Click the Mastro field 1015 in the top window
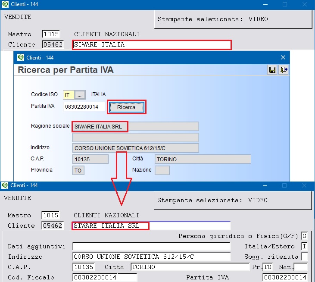 (x=51, y=34)
